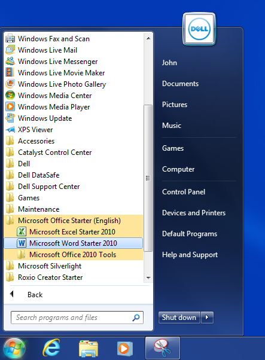Expand the Accessories folder
This screenshot has height=360, width=265.
[x=73, y=141]
